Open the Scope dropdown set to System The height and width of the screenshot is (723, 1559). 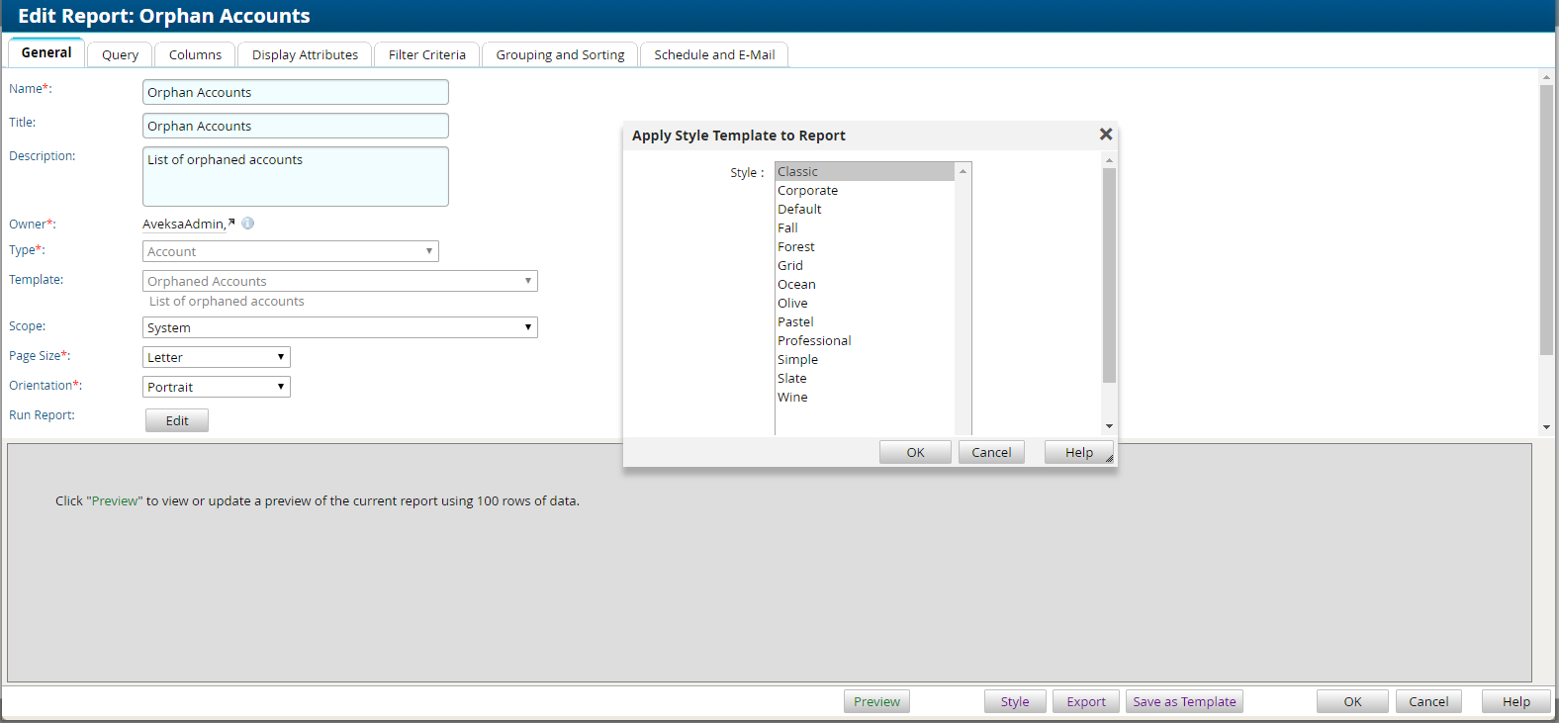pyautogui.click(x=339, y=327)
